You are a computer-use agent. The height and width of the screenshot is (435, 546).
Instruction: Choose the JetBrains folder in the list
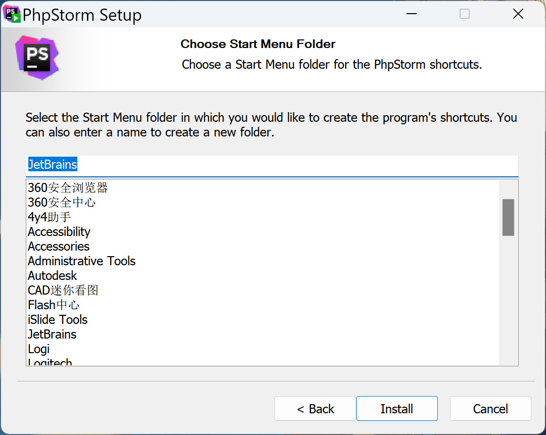pos(52,334)
